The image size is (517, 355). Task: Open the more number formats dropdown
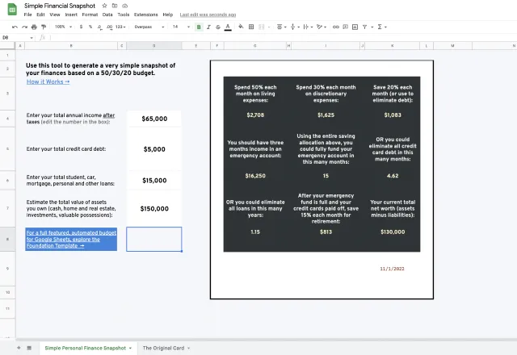pyautogui.click(x=120, y=27)
